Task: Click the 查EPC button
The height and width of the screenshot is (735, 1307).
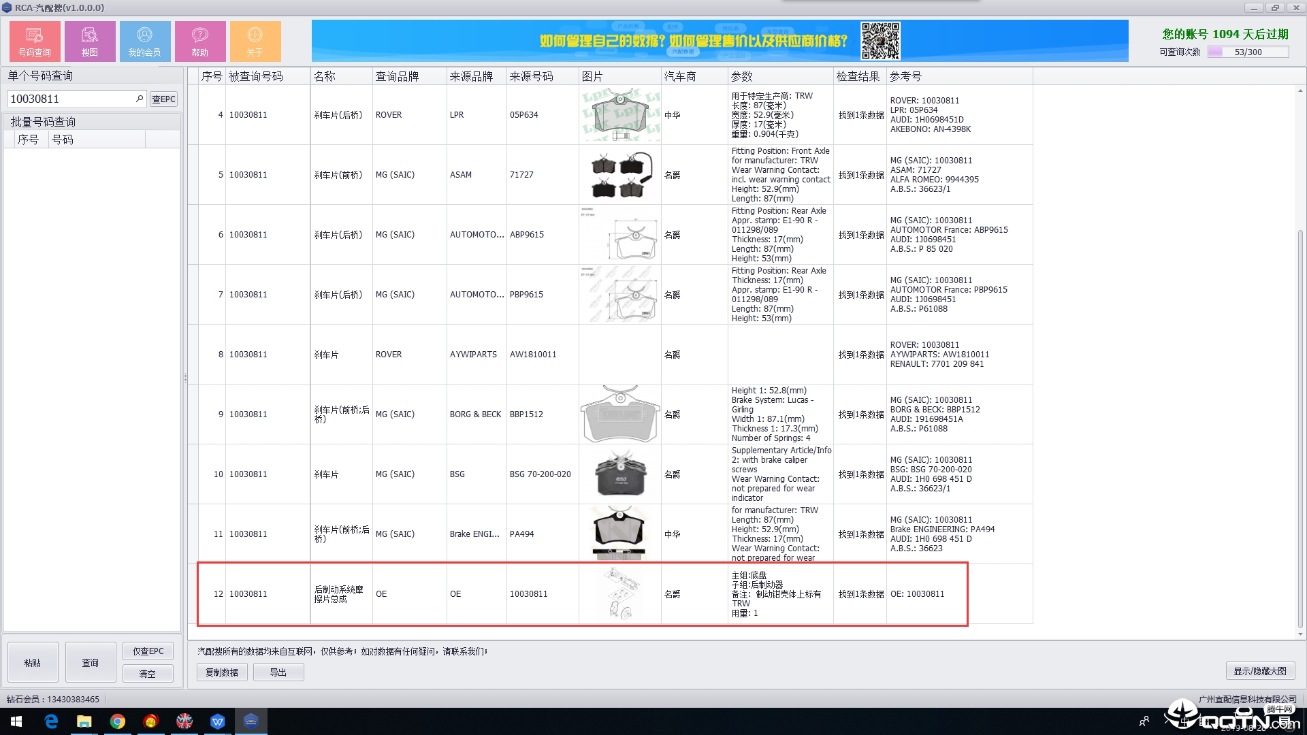Action: [x=163, y=99]
